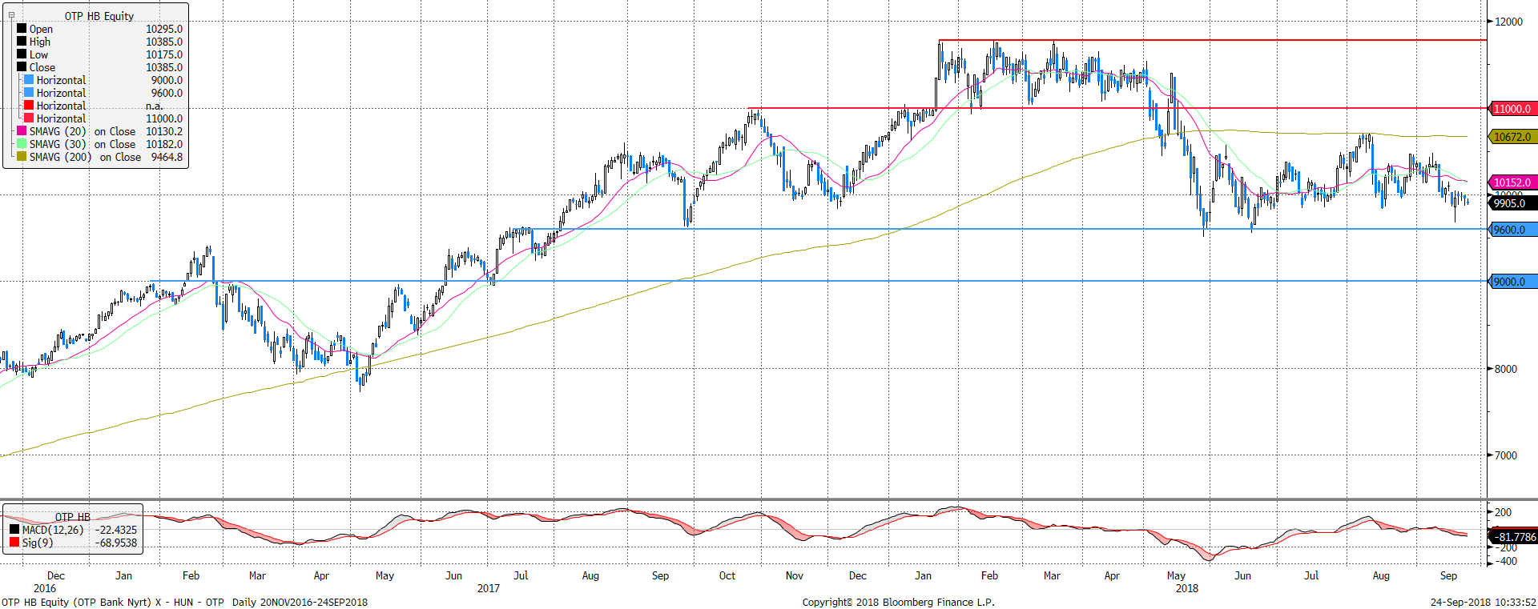The height and width of the screenshot is (609, 1538).
Task: Click the olive SMAVG (200) swatch
Action: (22, 157)
